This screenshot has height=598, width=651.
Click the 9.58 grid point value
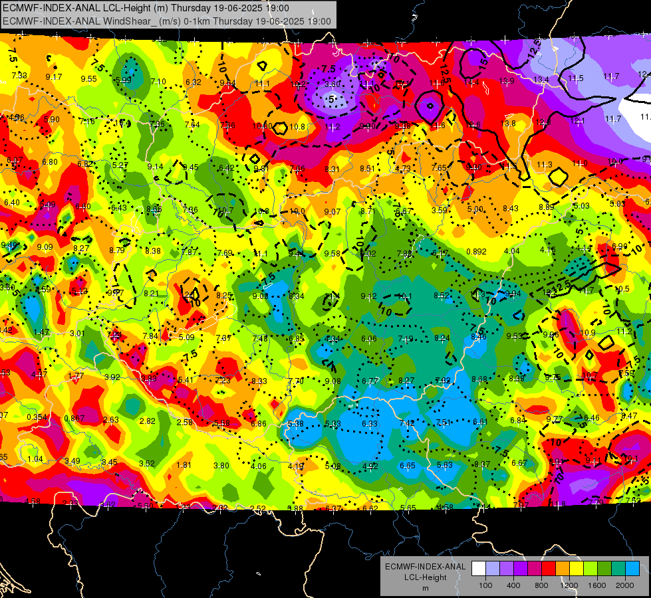[x=332, y=254]
